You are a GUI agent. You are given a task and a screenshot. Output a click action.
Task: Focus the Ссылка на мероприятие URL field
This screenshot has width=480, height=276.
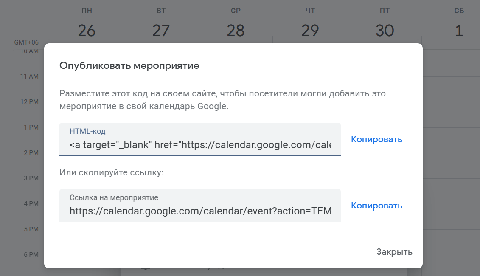[200, 205]
